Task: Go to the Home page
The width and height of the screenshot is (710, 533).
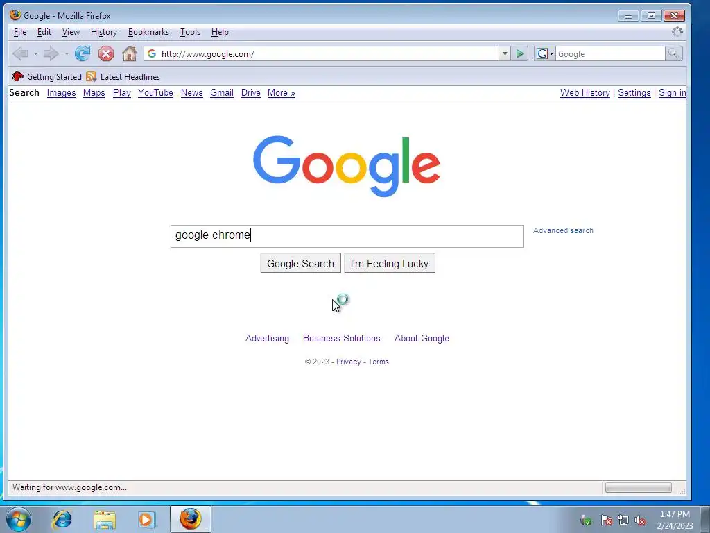Action: tap(130, 54)
